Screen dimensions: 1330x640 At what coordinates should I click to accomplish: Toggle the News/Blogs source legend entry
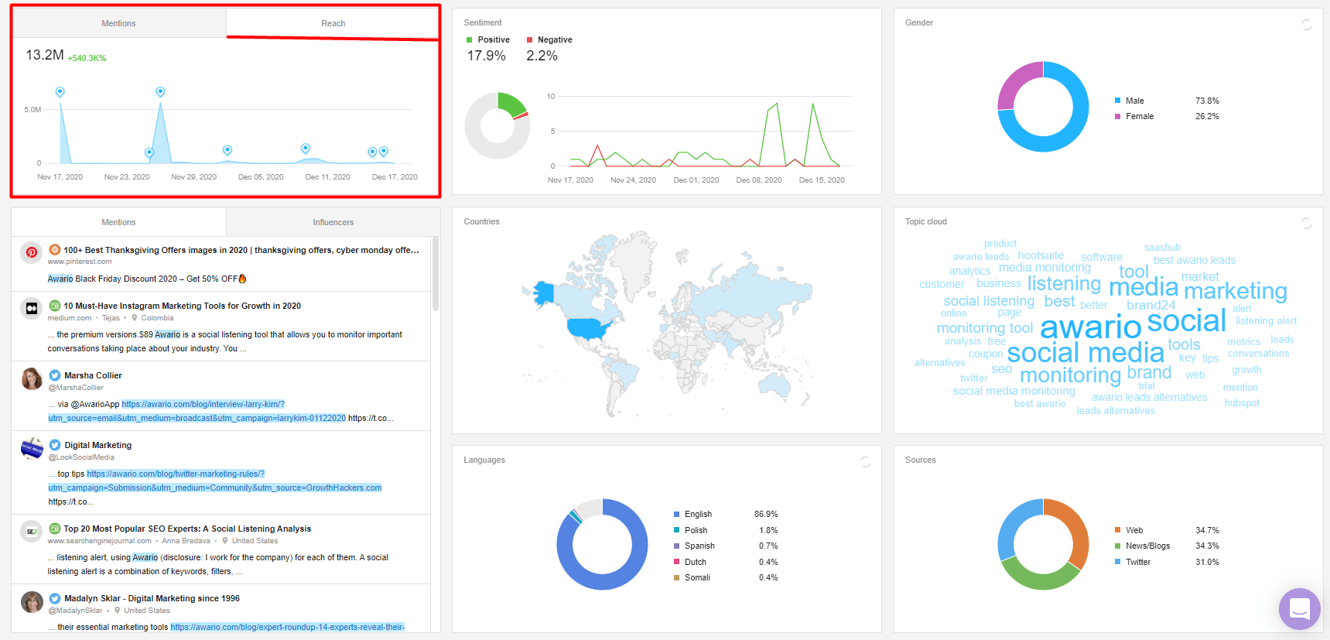1142,546
